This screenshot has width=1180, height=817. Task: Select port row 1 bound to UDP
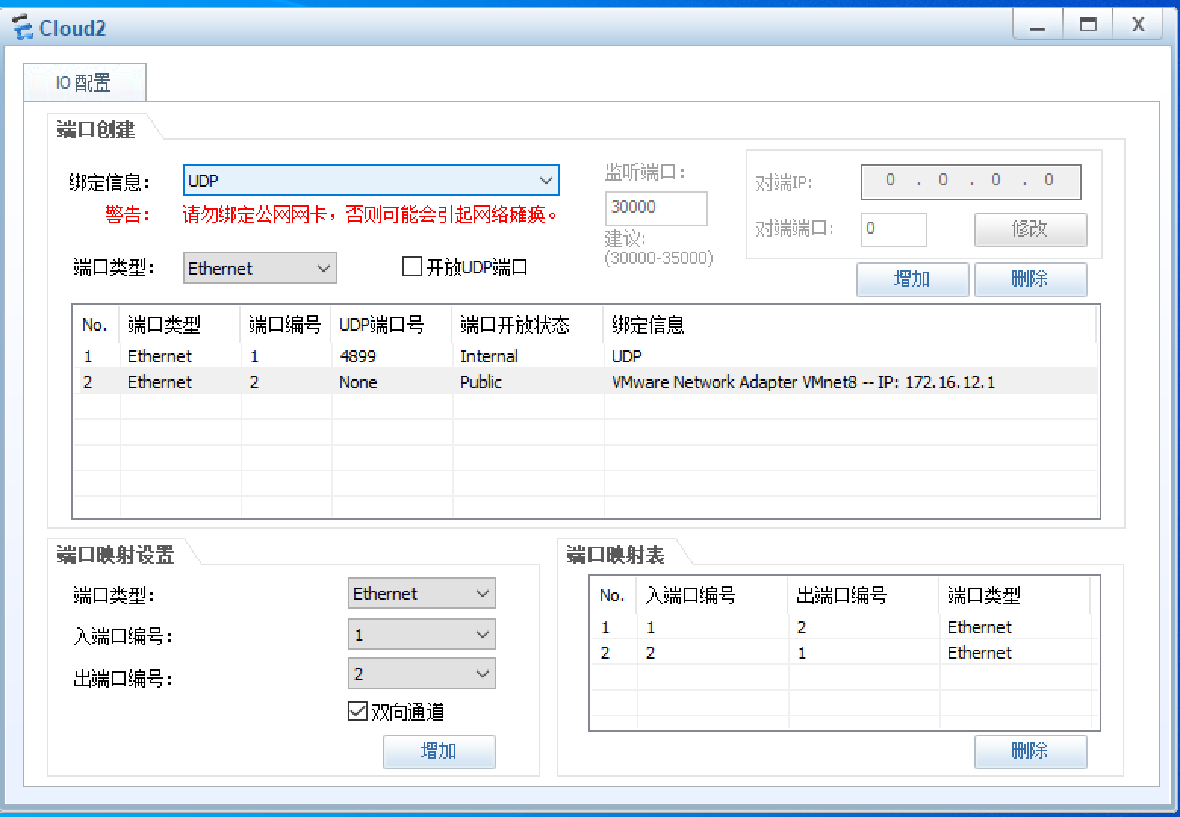529,356
